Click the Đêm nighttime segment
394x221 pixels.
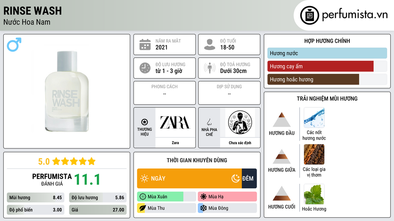249,178
